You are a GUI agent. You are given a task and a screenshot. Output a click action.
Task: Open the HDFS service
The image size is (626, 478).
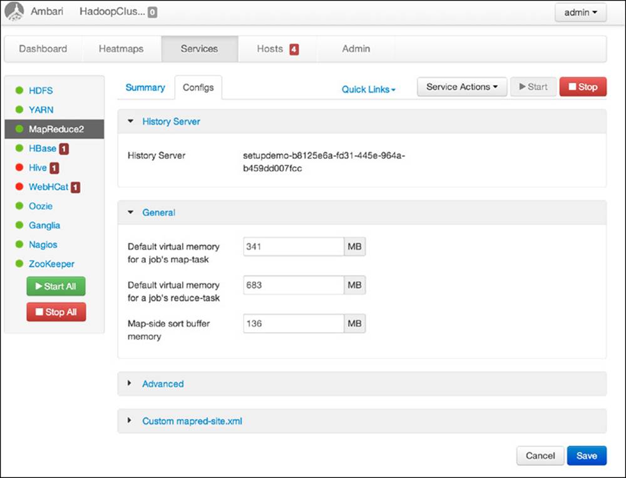[41, 91]
